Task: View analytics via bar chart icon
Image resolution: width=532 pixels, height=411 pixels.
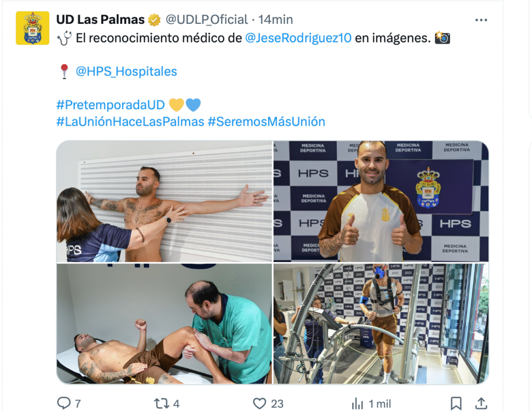Action: click(x=357, y=404)
